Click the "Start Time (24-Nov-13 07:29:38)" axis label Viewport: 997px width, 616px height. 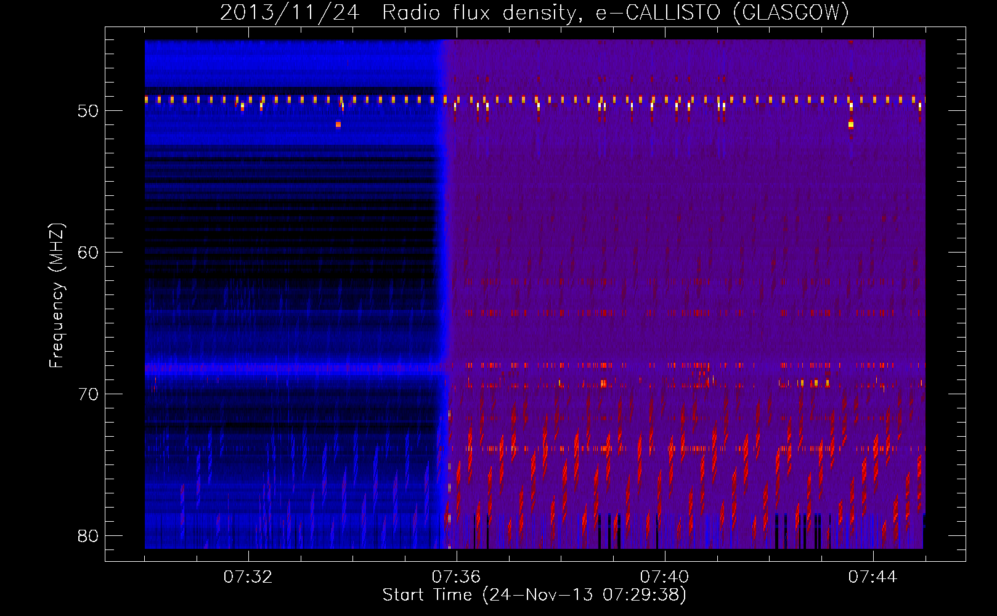pos(534,595)
